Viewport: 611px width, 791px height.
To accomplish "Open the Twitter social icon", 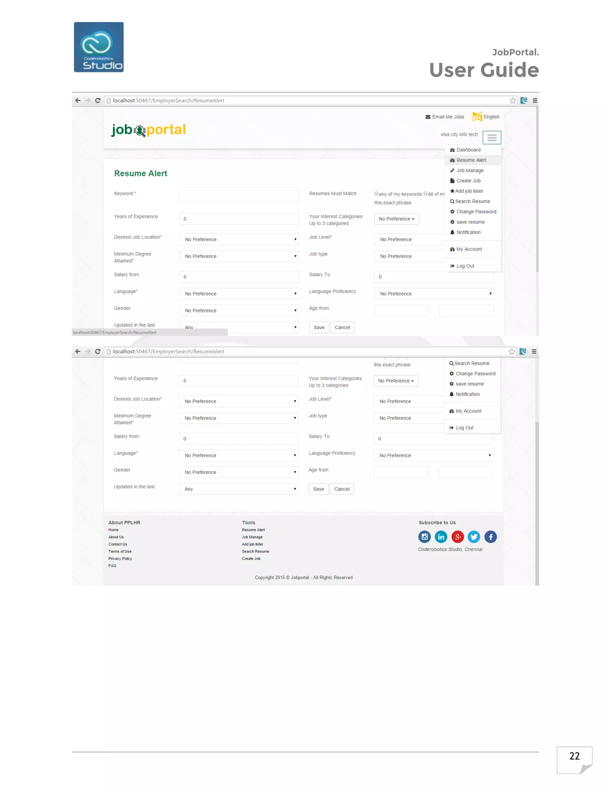I will (474, 536).
